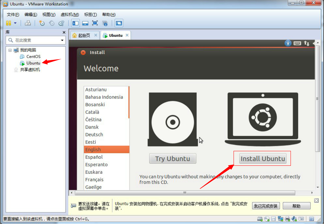324x224 pixels.
Task: Open the 帮助(H) menu
Action: click(109, 15)
